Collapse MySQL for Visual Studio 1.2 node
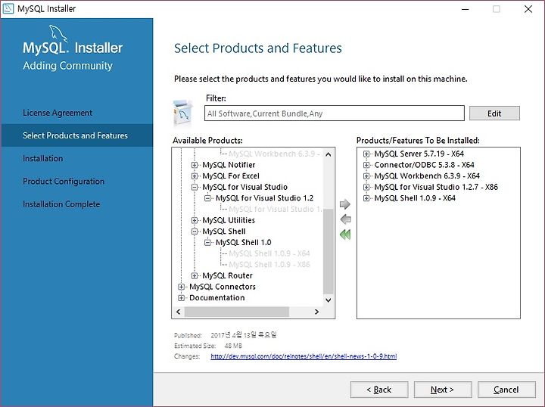 coord(207,198)
